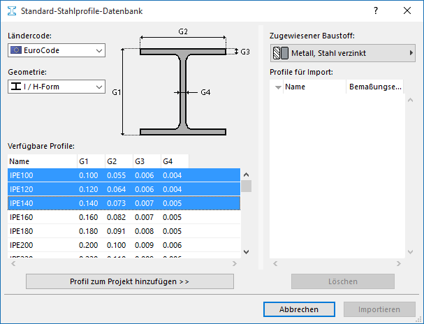
Task: Click right arrow of import list horizontal scrollbar
Action: click(x=399, y=263)
